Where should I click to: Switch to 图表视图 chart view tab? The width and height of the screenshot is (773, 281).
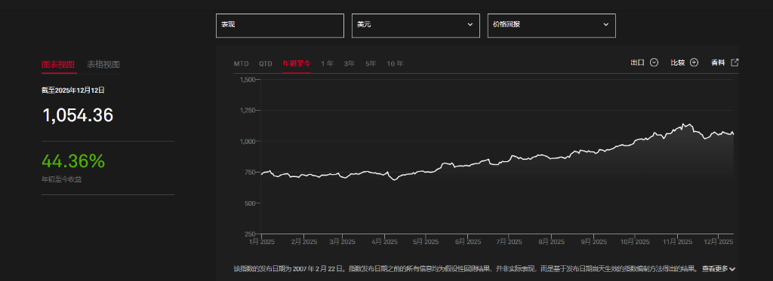pos(59,65)
